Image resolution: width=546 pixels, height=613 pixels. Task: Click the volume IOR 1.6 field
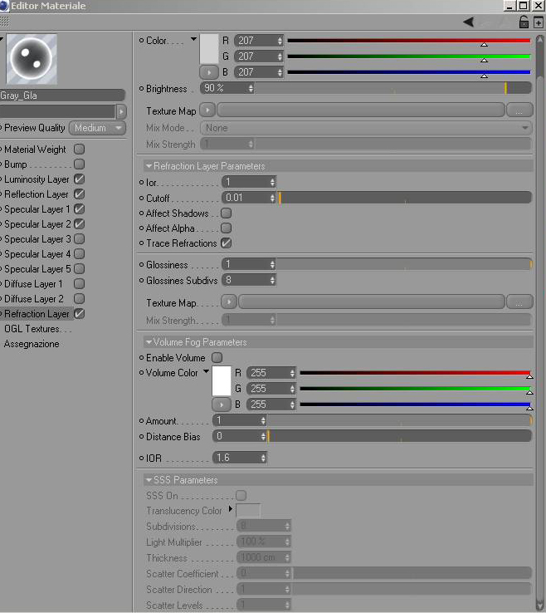pyautogui.click(x=236, y=458)
